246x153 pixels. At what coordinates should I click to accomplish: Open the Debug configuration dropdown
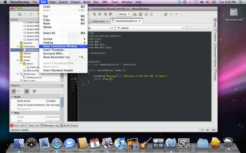tap(124, 14)
